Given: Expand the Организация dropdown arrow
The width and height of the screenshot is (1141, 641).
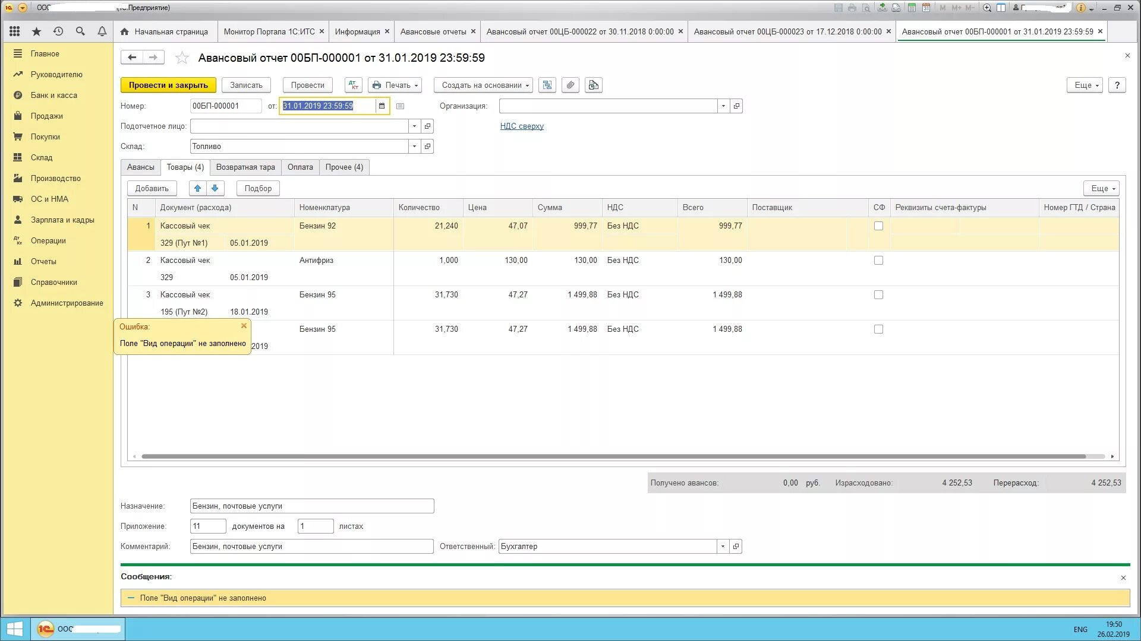Looking at the screenshot, I should 723,106.
